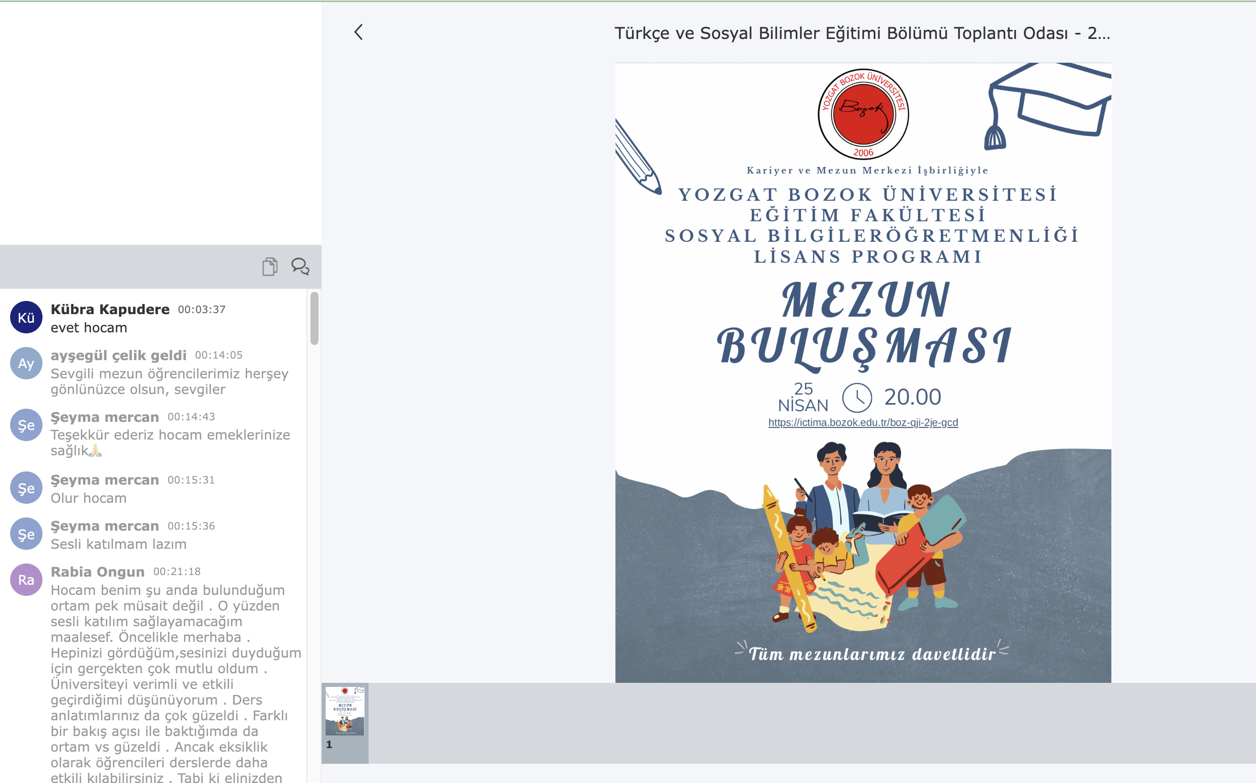Open the ictima.bozok.edu.tr meeting link
Image resolution: width=1256 pixels, height=783 pixels.
[863, 422]
